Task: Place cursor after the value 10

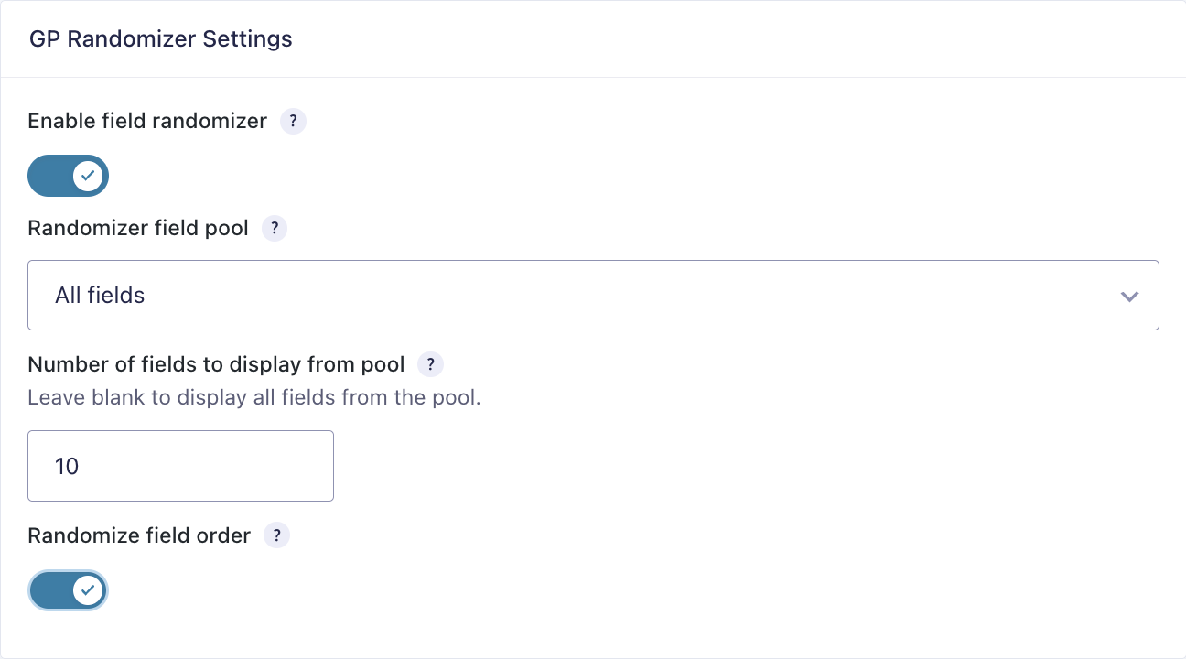Action: click(81, 466)
